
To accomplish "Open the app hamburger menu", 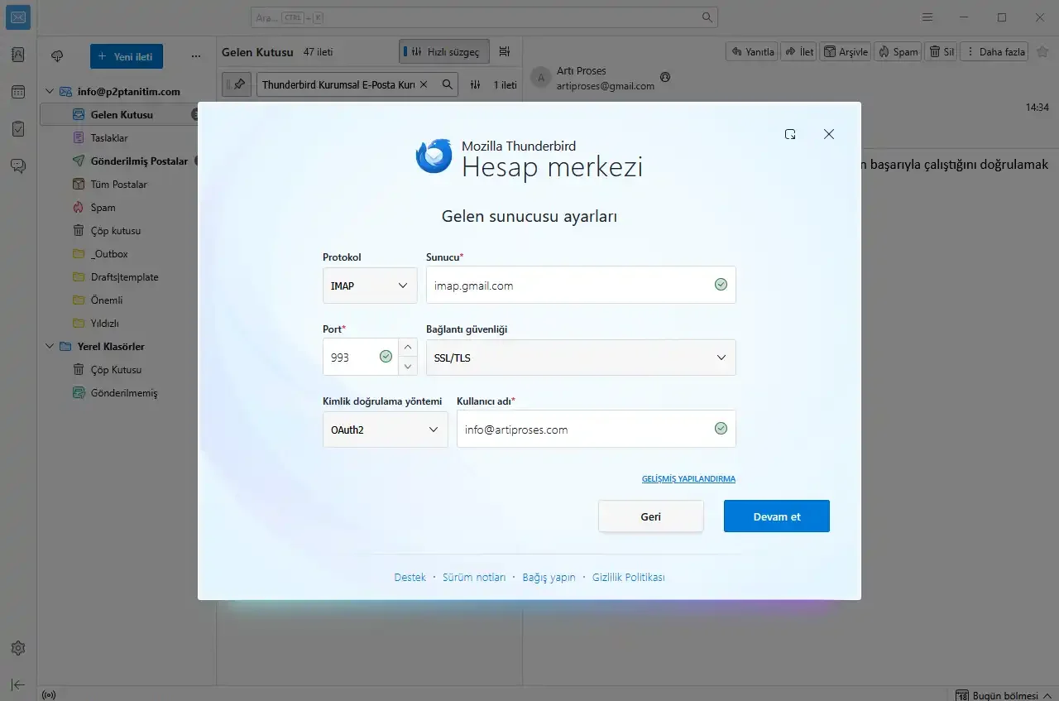I will 927,17.
